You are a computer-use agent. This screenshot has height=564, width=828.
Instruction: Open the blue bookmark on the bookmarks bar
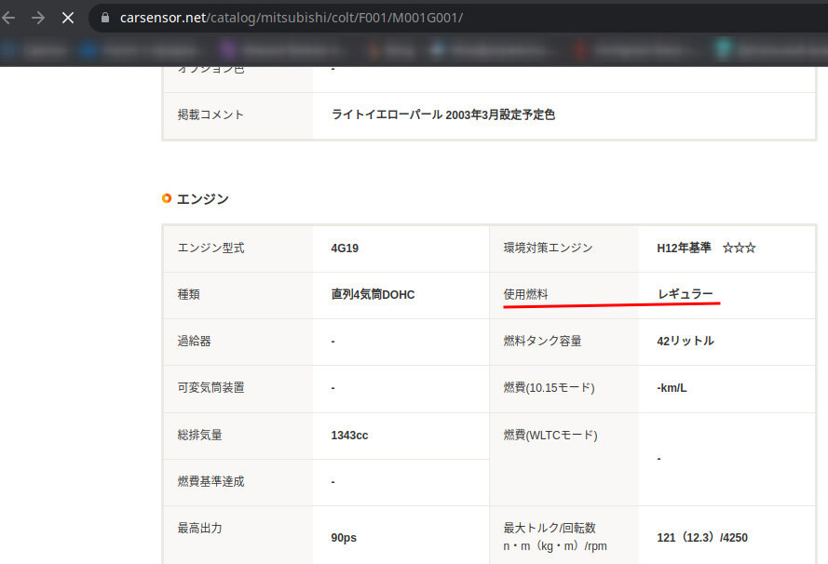89,49
